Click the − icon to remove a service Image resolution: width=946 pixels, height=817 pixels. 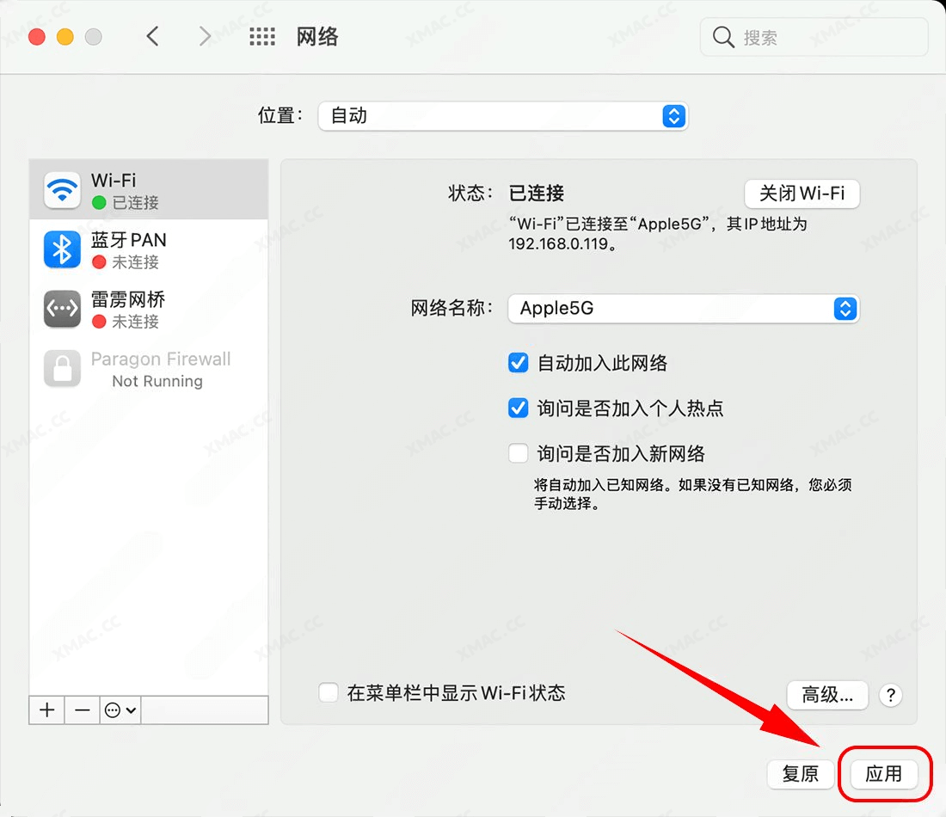pos(82,709)
